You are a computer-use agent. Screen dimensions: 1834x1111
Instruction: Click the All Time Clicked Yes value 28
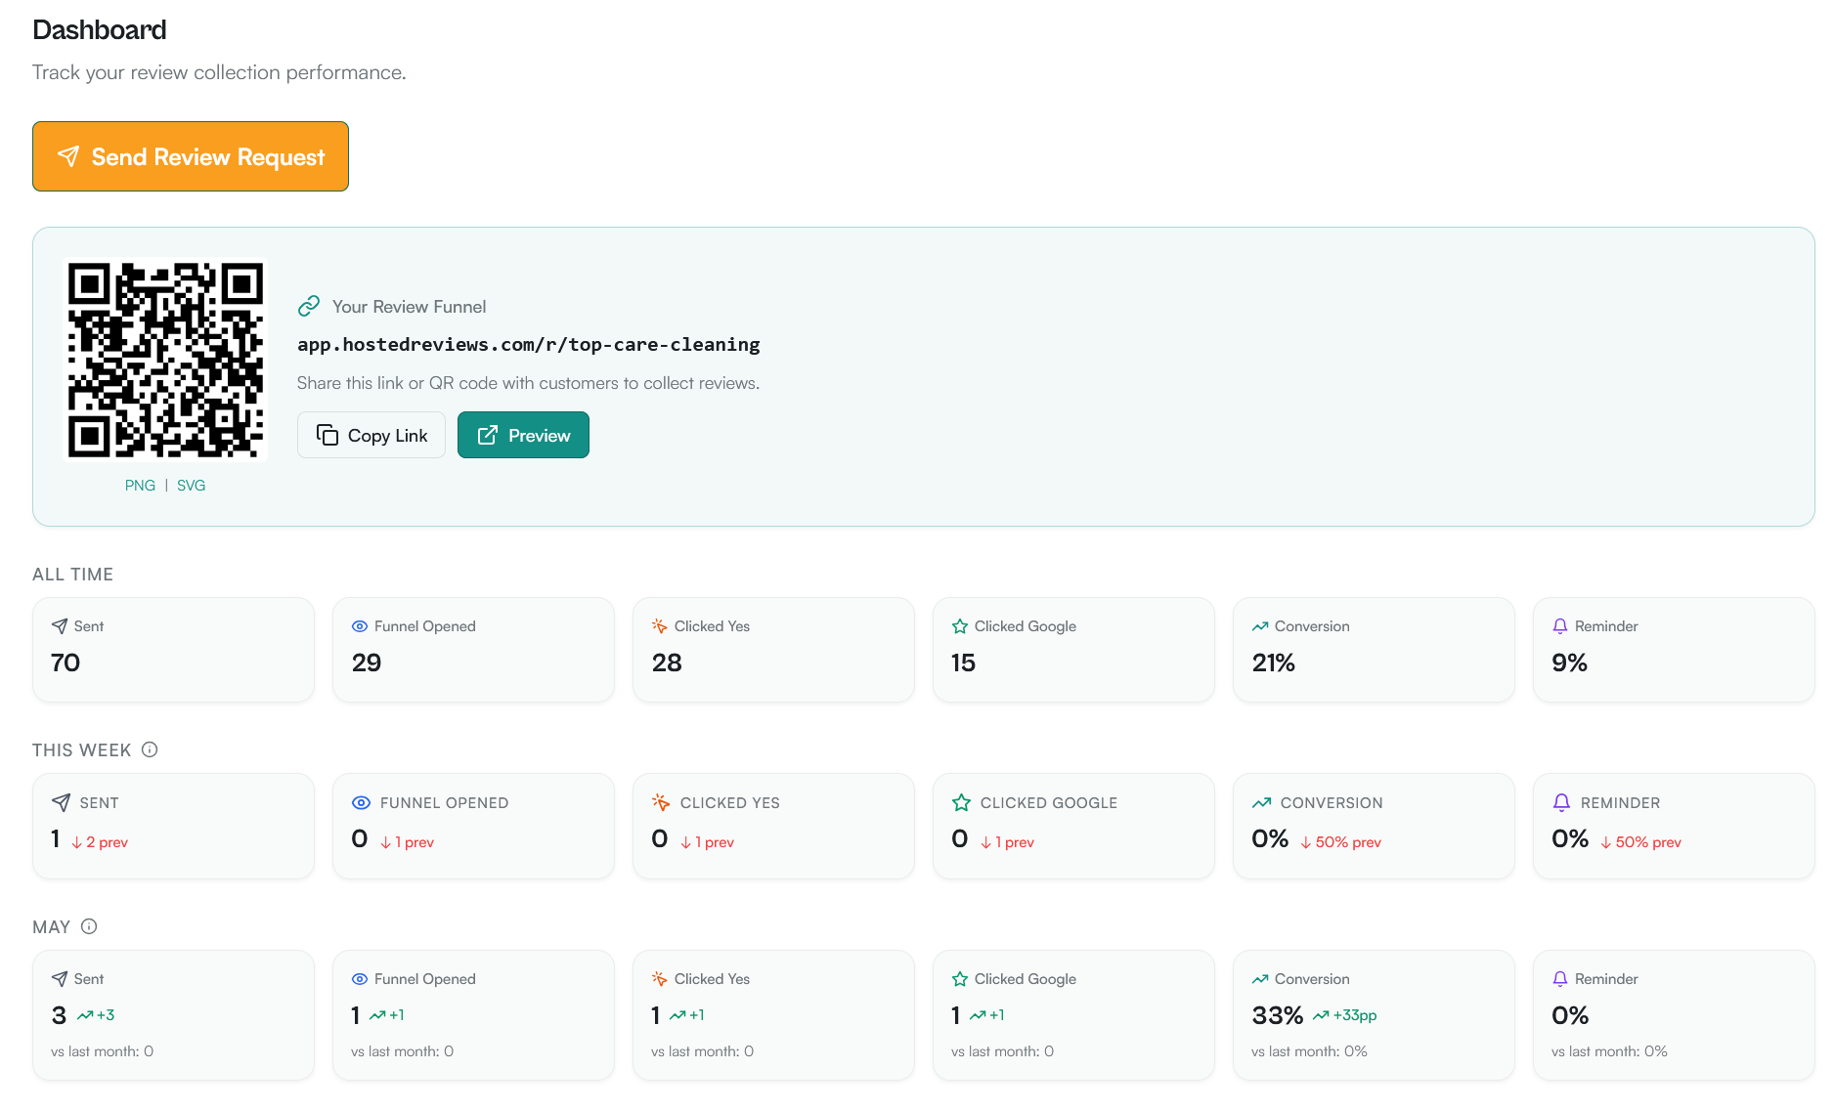[x=667, y=662]
